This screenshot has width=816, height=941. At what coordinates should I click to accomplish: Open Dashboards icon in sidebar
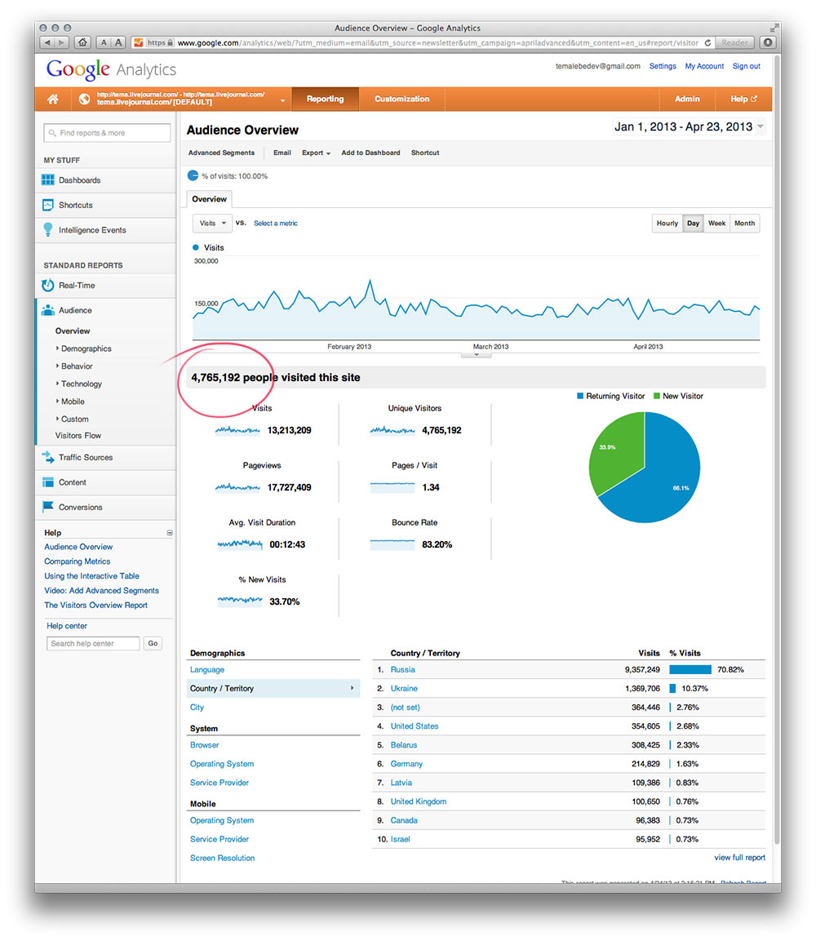48,180
